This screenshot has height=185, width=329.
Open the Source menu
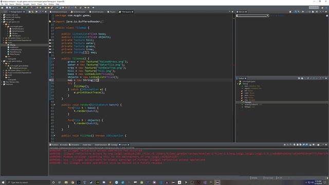pyautogui.click(x=12, y=4)
